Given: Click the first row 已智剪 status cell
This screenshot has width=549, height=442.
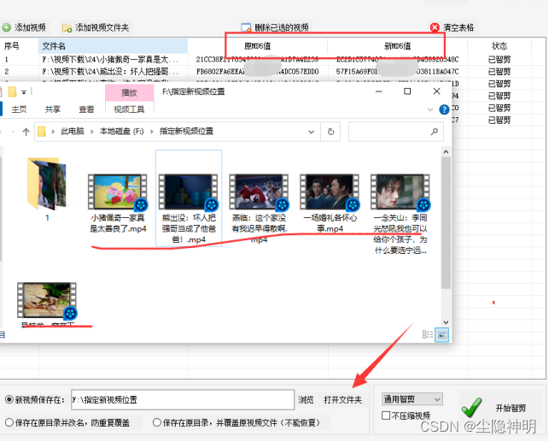Looking at the screenshot, I should [499, 60].
